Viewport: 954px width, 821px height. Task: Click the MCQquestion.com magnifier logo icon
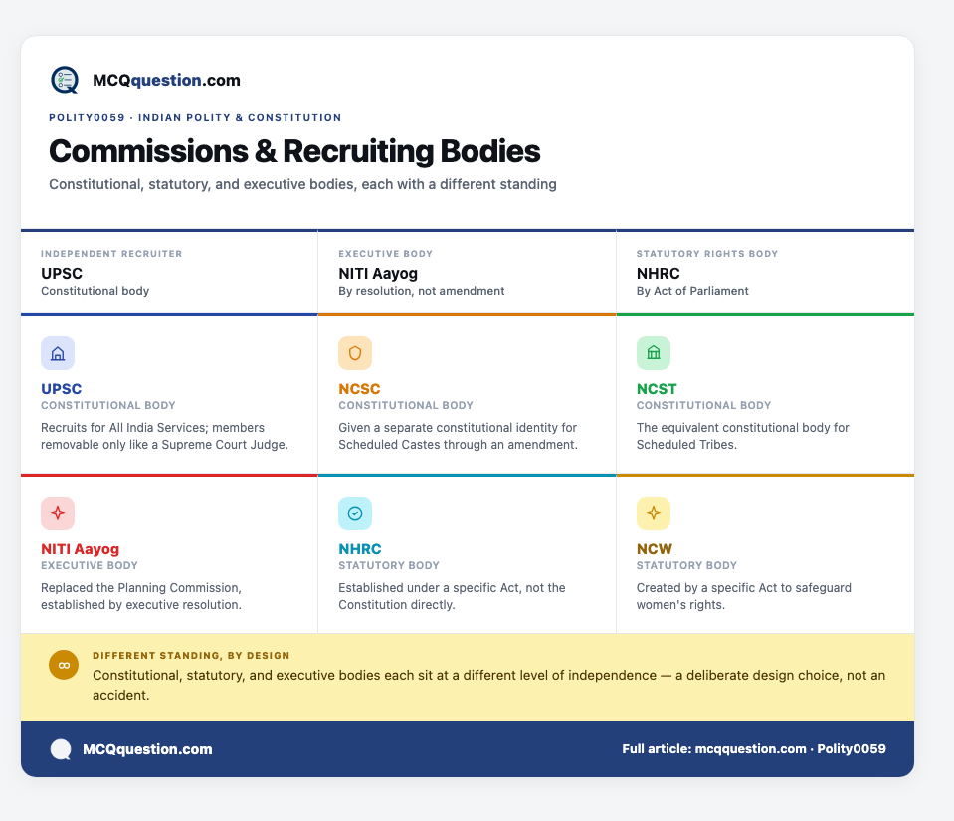pos(65,80)
